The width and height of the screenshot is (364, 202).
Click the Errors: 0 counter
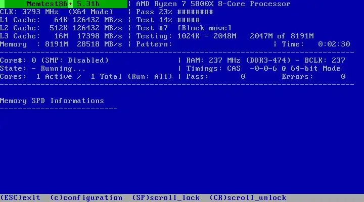(313, 77)
